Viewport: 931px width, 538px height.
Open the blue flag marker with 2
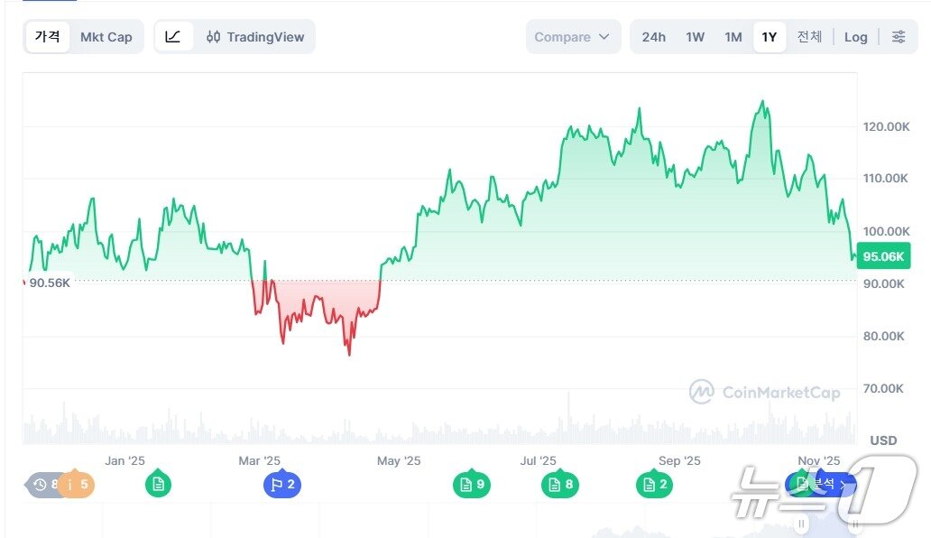click(282, 485)
